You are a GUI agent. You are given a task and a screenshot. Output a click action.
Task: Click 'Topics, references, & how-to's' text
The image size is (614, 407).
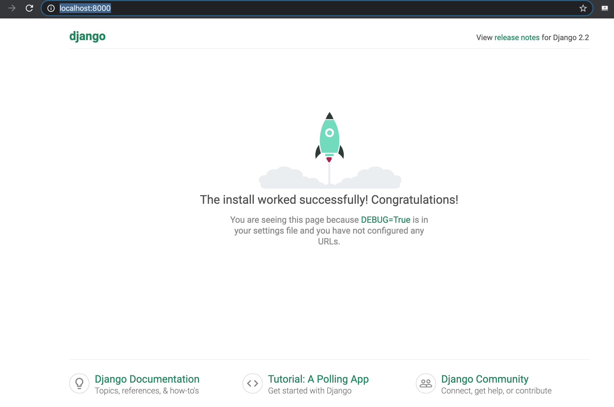(147, 391)
